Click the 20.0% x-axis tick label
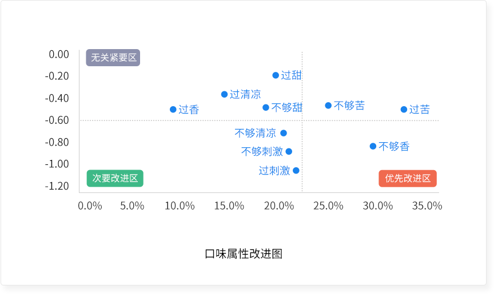This screenshot has height=294, width=494. 279,206
